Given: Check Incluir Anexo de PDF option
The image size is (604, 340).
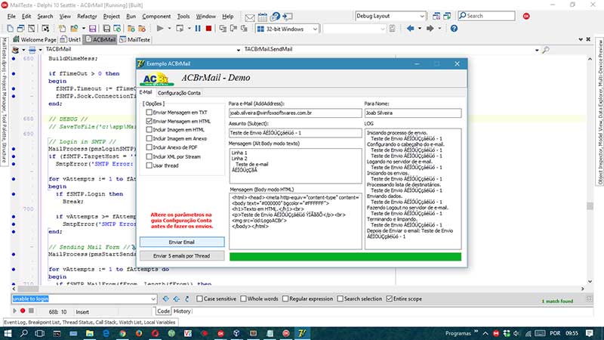Looking at the screenshot, I should [x=149, y=147].
